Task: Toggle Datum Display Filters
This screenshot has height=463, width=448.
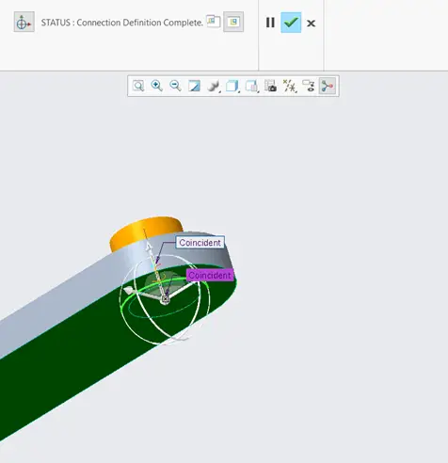Action: click(290, 86)
